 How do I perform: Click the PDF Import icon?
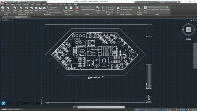[77, 8]
